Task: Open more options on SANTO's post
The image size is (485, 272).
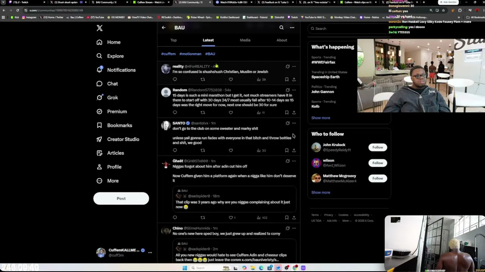Action: [x=294, y=123]
